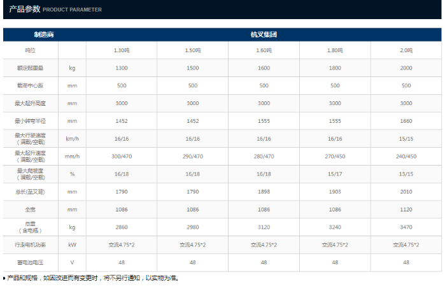This screenshot has width=445, height=291.
Task: Select the 1898 overall length value
Action: click(264, 191)
